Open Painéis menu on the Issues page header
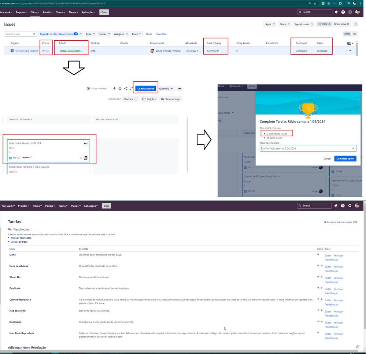Viewport: 366px width, 354px height. [48, 12]
